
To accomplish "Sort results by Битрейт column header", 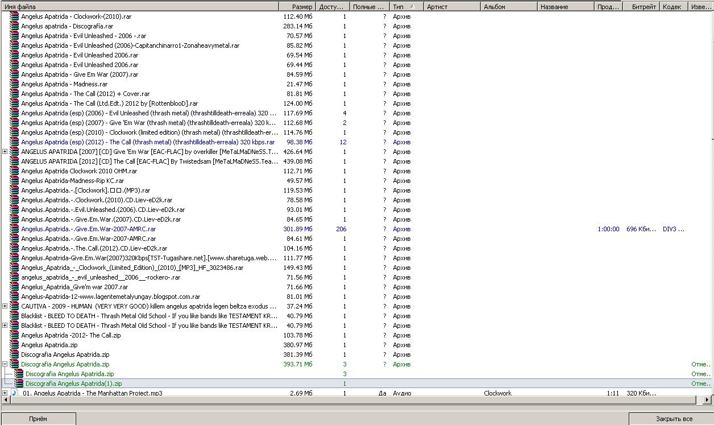I will [640, 7].
